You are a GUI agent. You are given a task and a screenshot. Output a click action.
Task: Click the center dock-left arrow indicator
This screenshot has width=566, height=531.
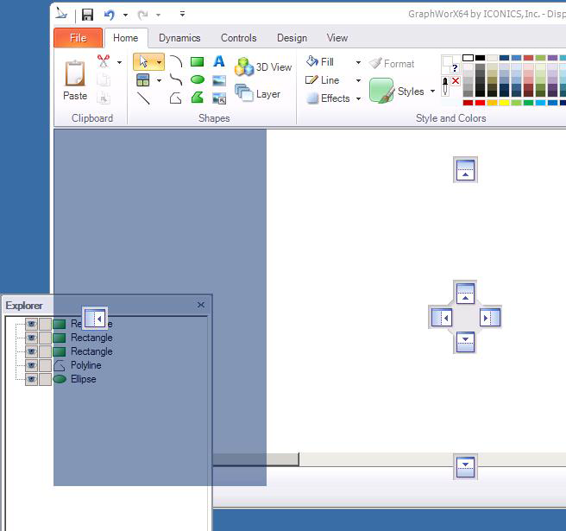coord(443,318)
